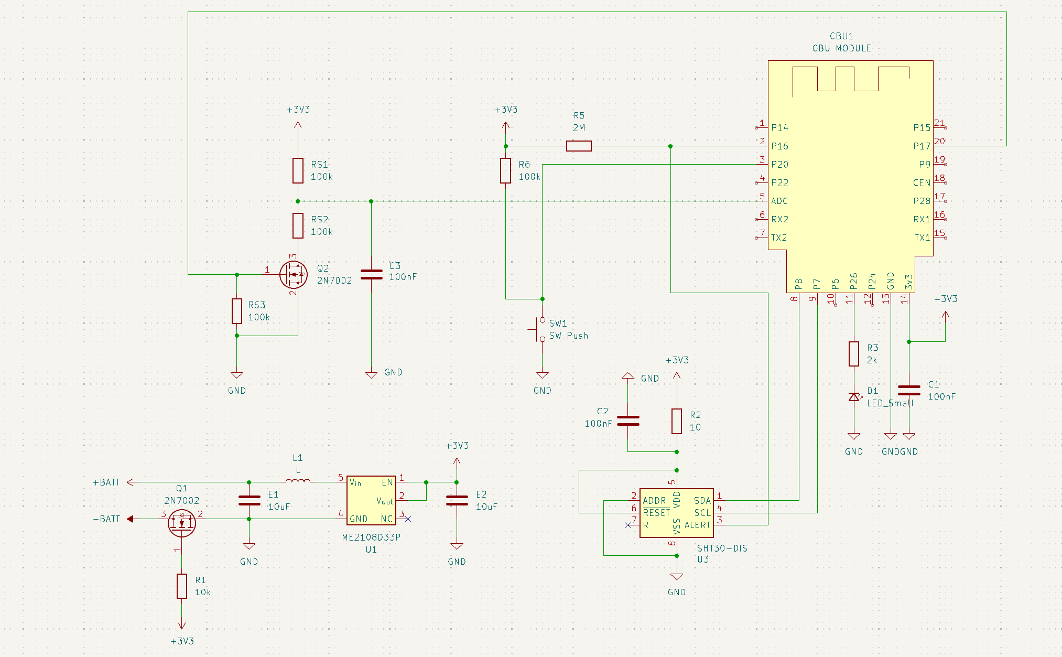Select the SHT30-DIS sensor U3 body
This screenshot has height=657, width=1062.
coord(676,513)
